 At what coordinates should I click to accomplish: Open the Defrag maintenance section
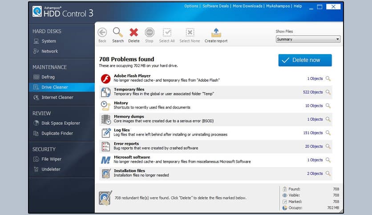(x=48, y=77)
